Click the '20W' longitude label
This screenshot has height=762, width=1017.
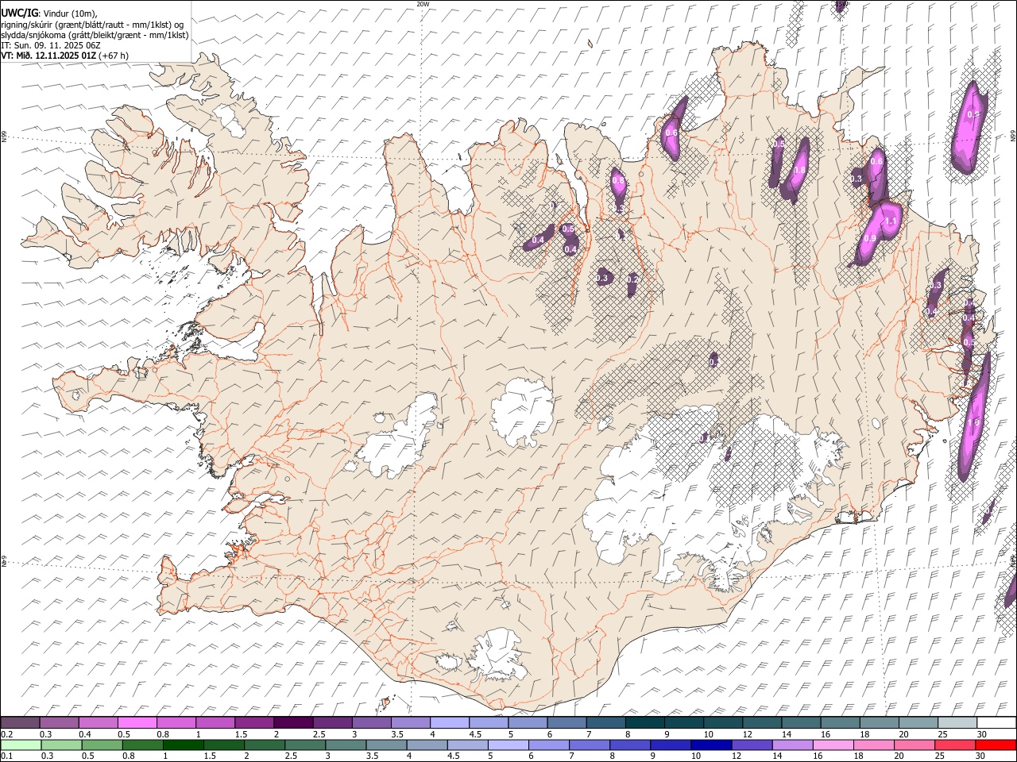[423, 4]
